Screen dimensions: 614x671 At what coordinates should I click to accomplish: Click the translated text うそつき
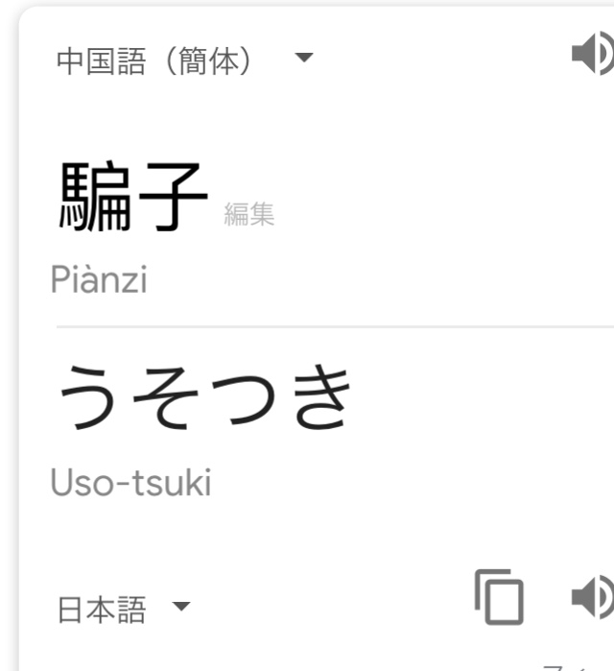tap(205, 397)
